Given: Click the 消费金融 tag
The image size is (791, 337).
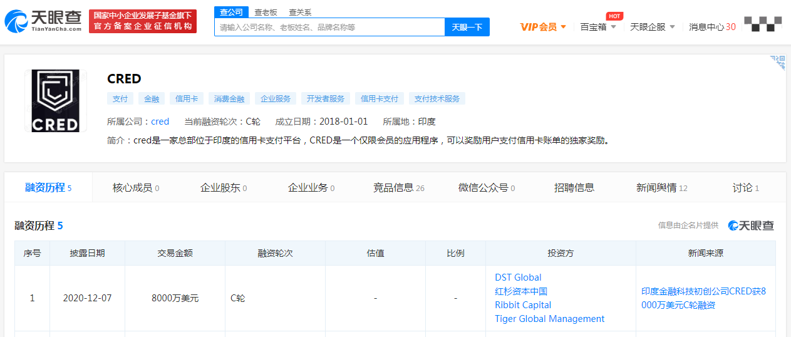Looking at the screenshot, I should pyautogui.click(x=229, y=98).
